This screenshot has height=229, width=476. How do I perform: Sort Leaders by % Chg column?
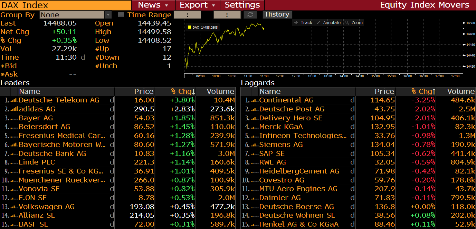click(183, 91)
